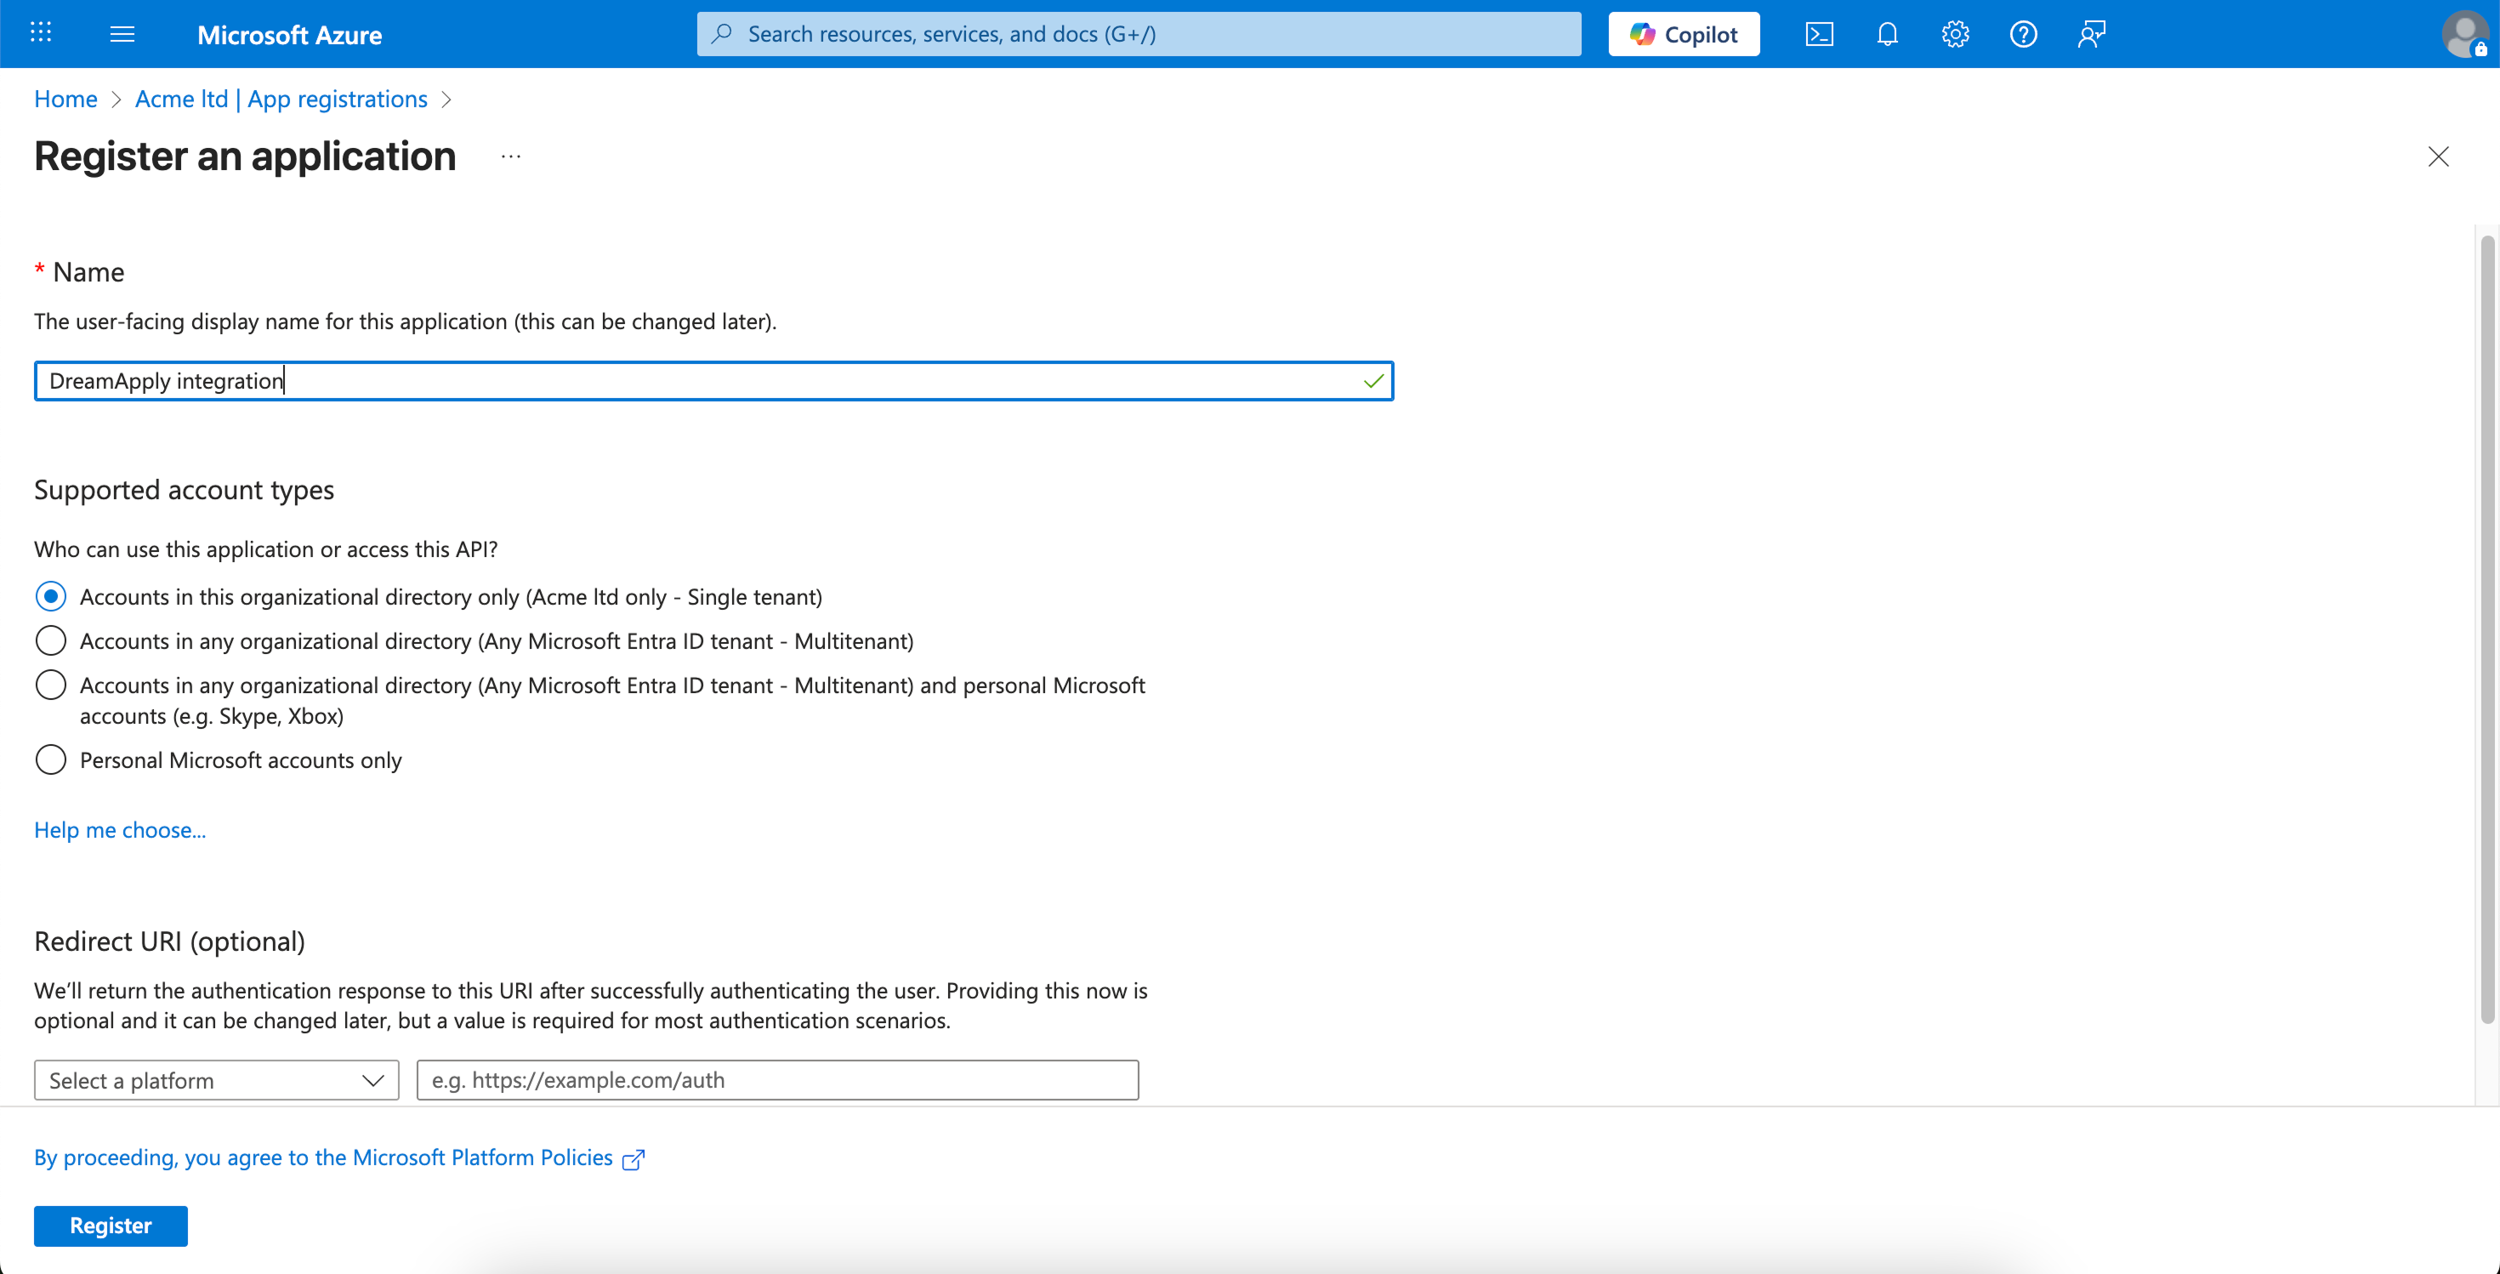The width and height of the screenshot is (2500, 1274).
Task: Click the external link icon after Policies
Action: [x=634, y=1159]
